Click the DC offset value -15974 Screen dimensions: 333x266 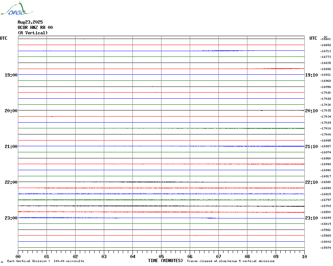click(325, 247)
